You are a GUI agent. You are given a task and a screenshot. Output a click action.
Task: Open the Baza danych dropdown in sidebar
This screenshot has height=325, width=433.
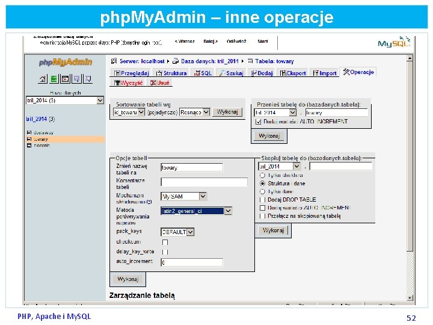[x=64, y=101]
